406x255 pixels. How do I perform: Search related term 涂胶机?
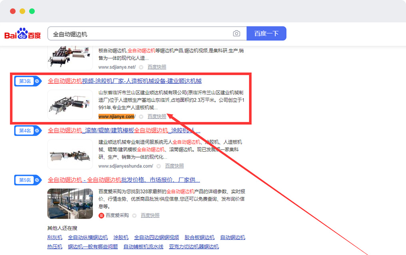point(121,237)
